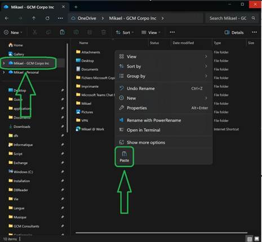262x242 pixels.
Task: Expand the Mikael - GCM Corpo Inc tree node
Action: coord(4,63)
